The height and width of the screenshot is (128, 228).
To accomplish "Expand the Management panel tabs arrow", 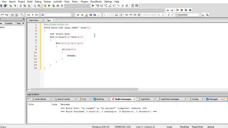I will [x=23, y=23].
